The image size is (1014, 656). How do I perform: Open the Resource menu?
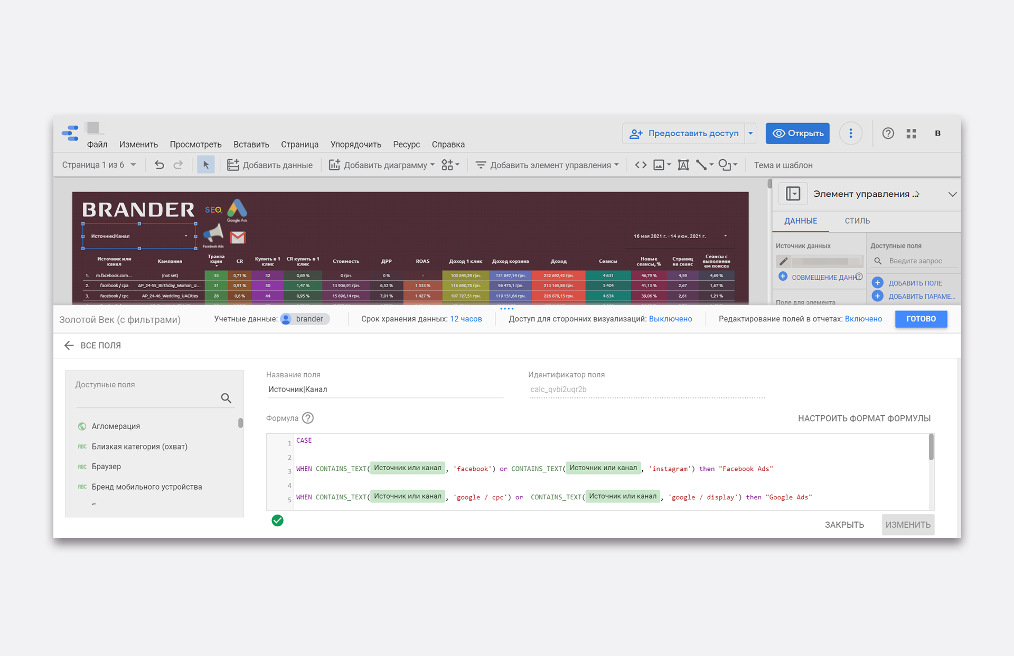tap(406, 145)
